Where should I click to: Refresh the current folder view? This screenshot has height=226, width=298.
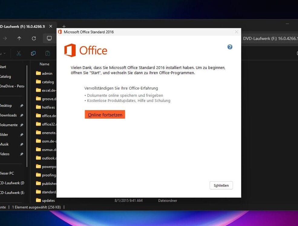34,38
